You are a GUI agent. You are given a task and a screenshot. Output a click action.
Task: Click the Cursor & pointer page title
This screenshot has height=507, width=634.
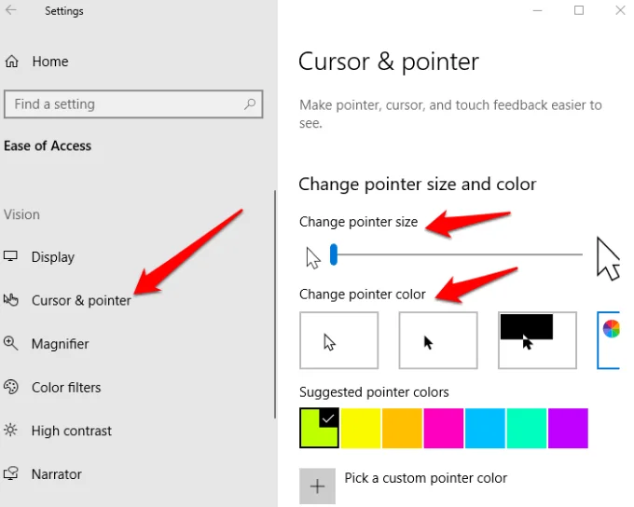pyautogui.click(x=389, y=62)
